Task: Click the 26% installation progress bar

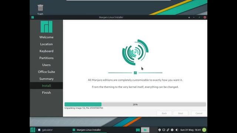Action: (135, 104)
